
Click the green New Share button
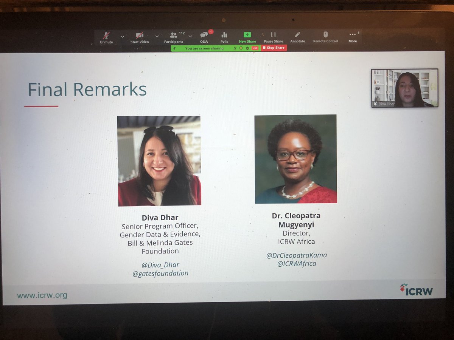coord(247,37)
